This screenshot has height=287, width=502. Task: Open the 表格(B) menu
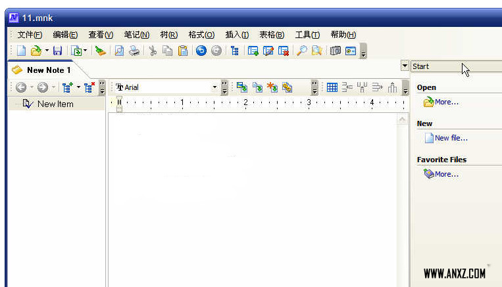[272, 35]
